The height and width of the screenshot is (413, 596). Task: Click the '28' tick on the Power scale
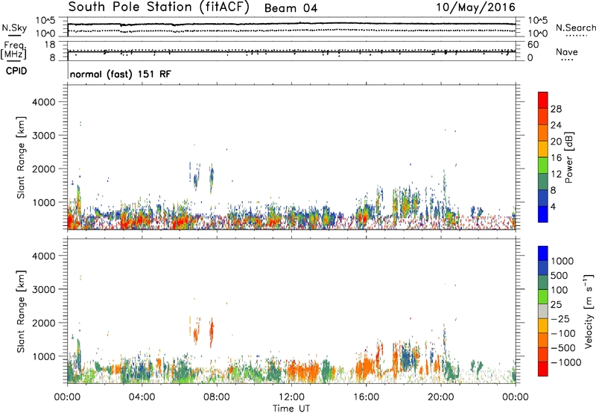[x=556, y=109]
